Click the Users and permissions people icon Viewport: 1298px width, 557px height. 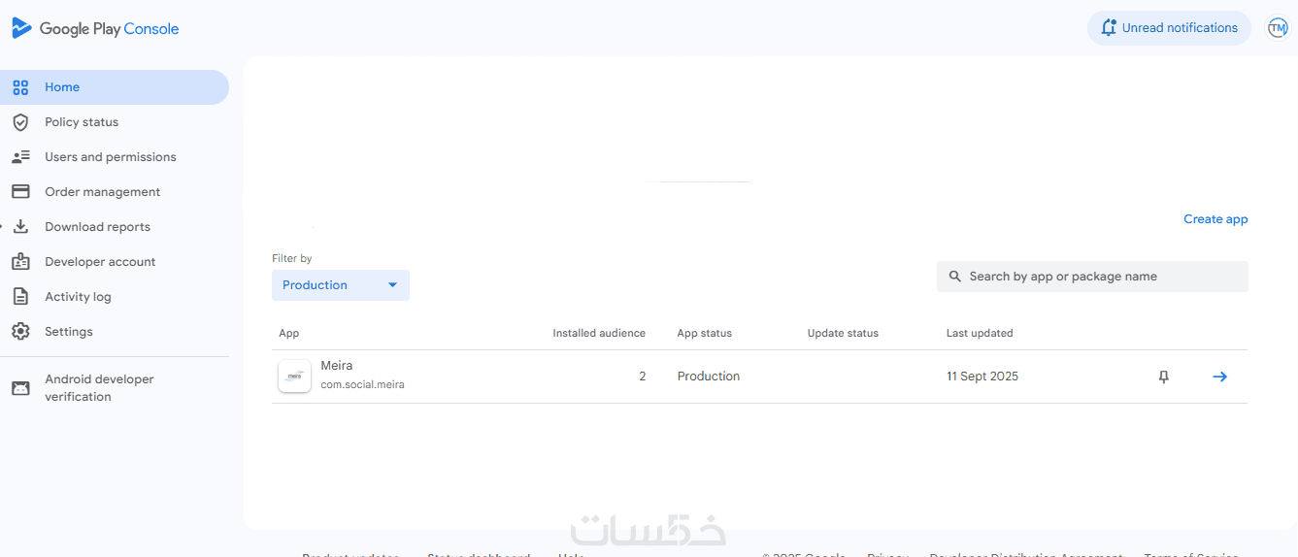pos(20,157)
